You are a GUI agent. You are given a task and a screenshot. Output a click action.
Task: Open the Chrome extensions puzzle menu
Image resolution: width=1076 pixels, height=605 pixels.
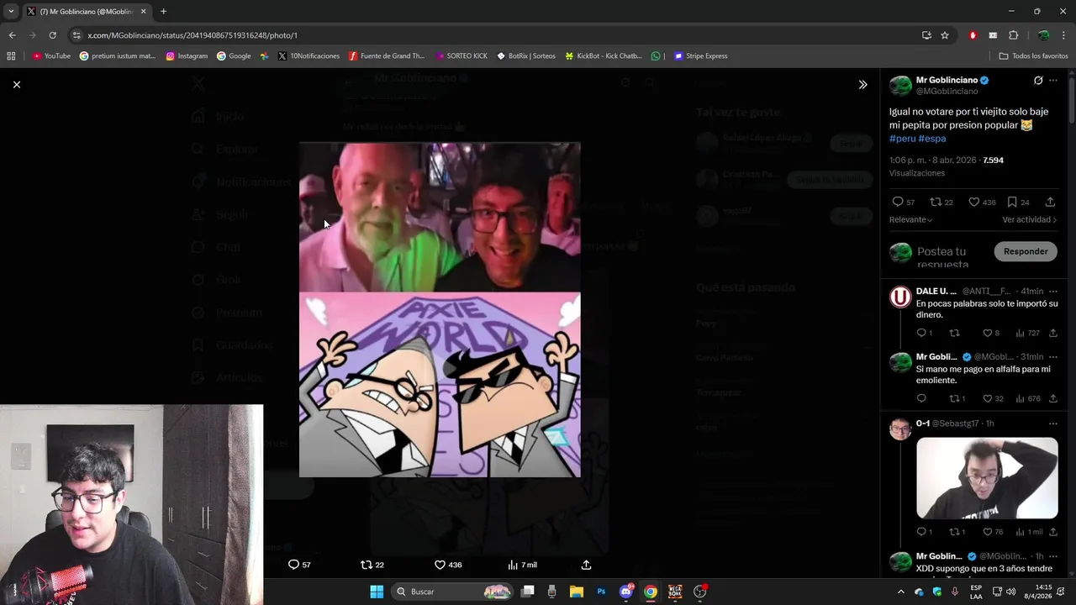(1013, 35)
